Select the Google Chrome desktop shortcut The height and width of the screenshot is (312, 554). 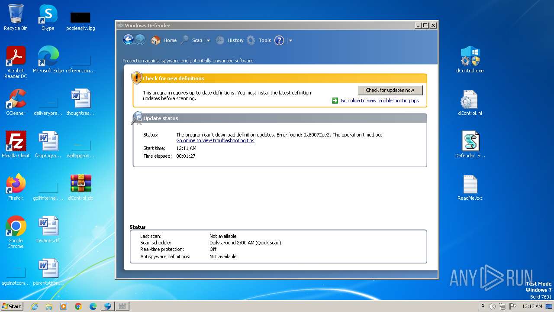coord(16,232)
